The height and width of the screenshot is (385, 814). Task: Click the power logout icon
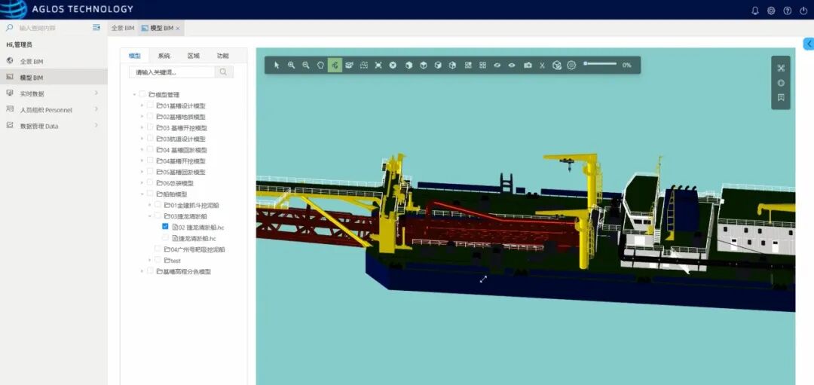[803, 11]
